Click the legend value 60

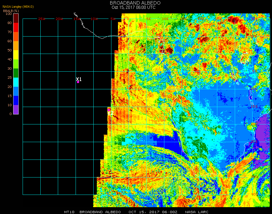(9, 41)
